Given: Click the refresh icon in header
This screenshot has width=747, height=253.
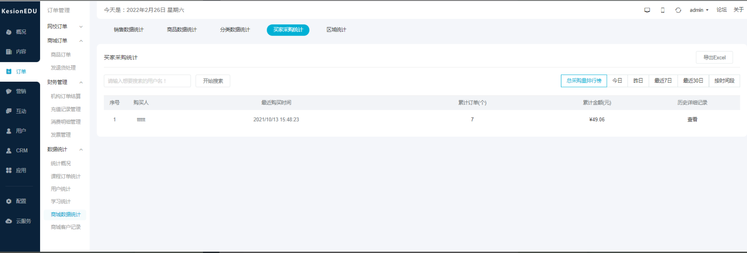Looking at the screenshot, I should [678, 10].
